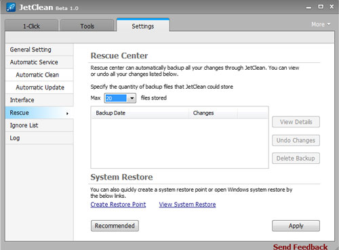Viewport: 339px width, 250px height.
Task: Expand the More menu
Action: pos(321,24)
